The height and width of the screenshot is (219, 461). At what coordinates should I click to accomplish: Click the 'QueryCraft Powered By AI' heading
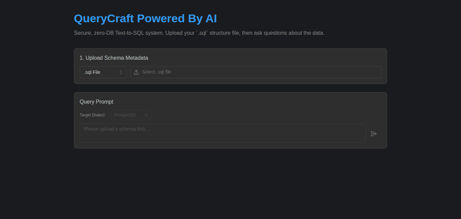pyautogui.click(x=145, y=19)
